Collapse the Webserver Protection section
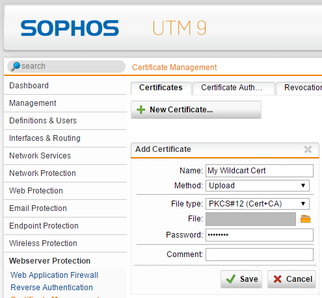 click(65, 261)
